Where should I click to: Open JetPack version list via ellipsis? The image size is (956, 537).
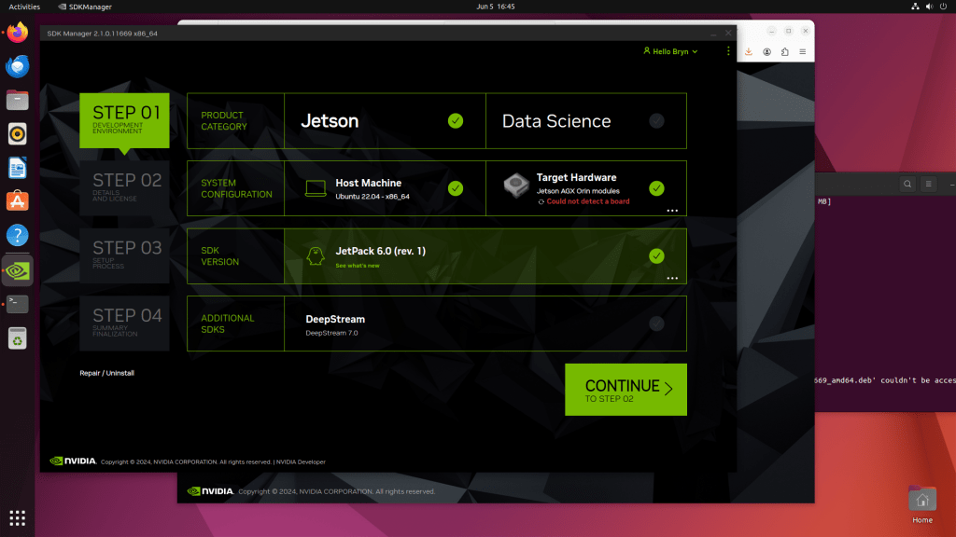(671, 278)
